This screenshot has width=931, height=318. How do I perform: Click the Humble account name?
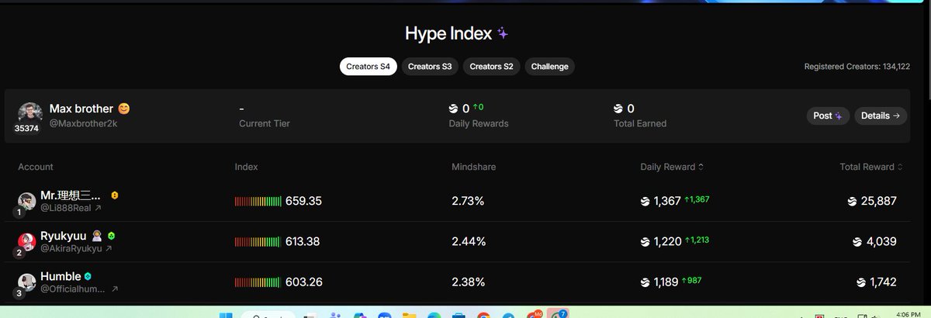(61, 276)
